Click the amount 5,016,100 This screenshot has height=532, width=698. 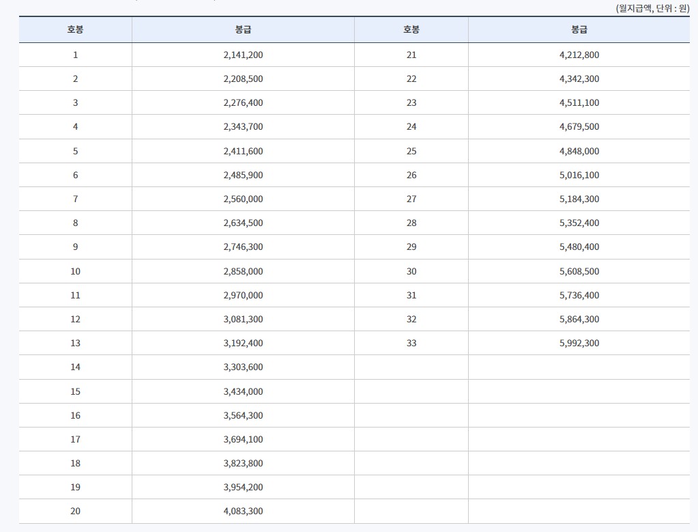point(579,175)
